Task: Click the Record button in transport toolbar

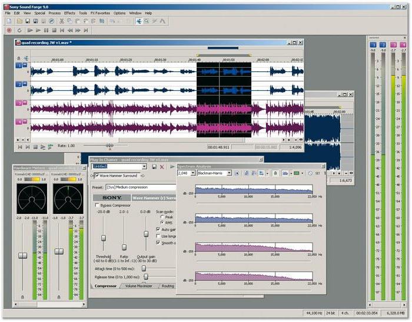Action: coord(9,30)
